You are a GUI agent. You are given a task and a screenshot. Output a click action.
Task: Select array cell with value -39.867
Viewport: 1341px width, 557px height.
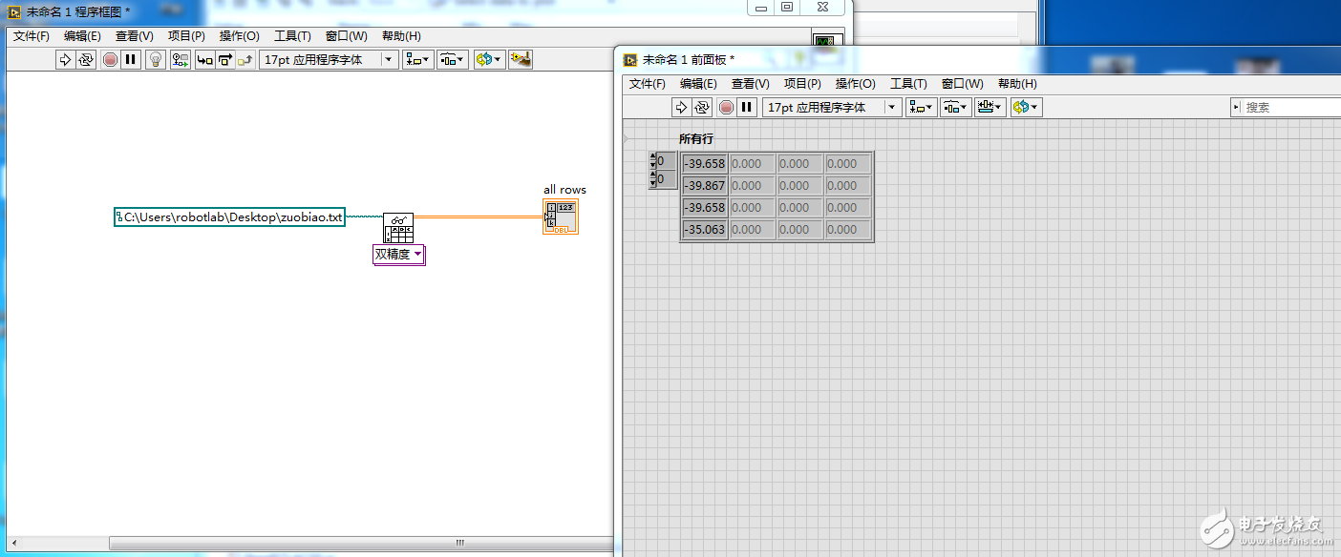pyautogui.click(x=705, y=185)
